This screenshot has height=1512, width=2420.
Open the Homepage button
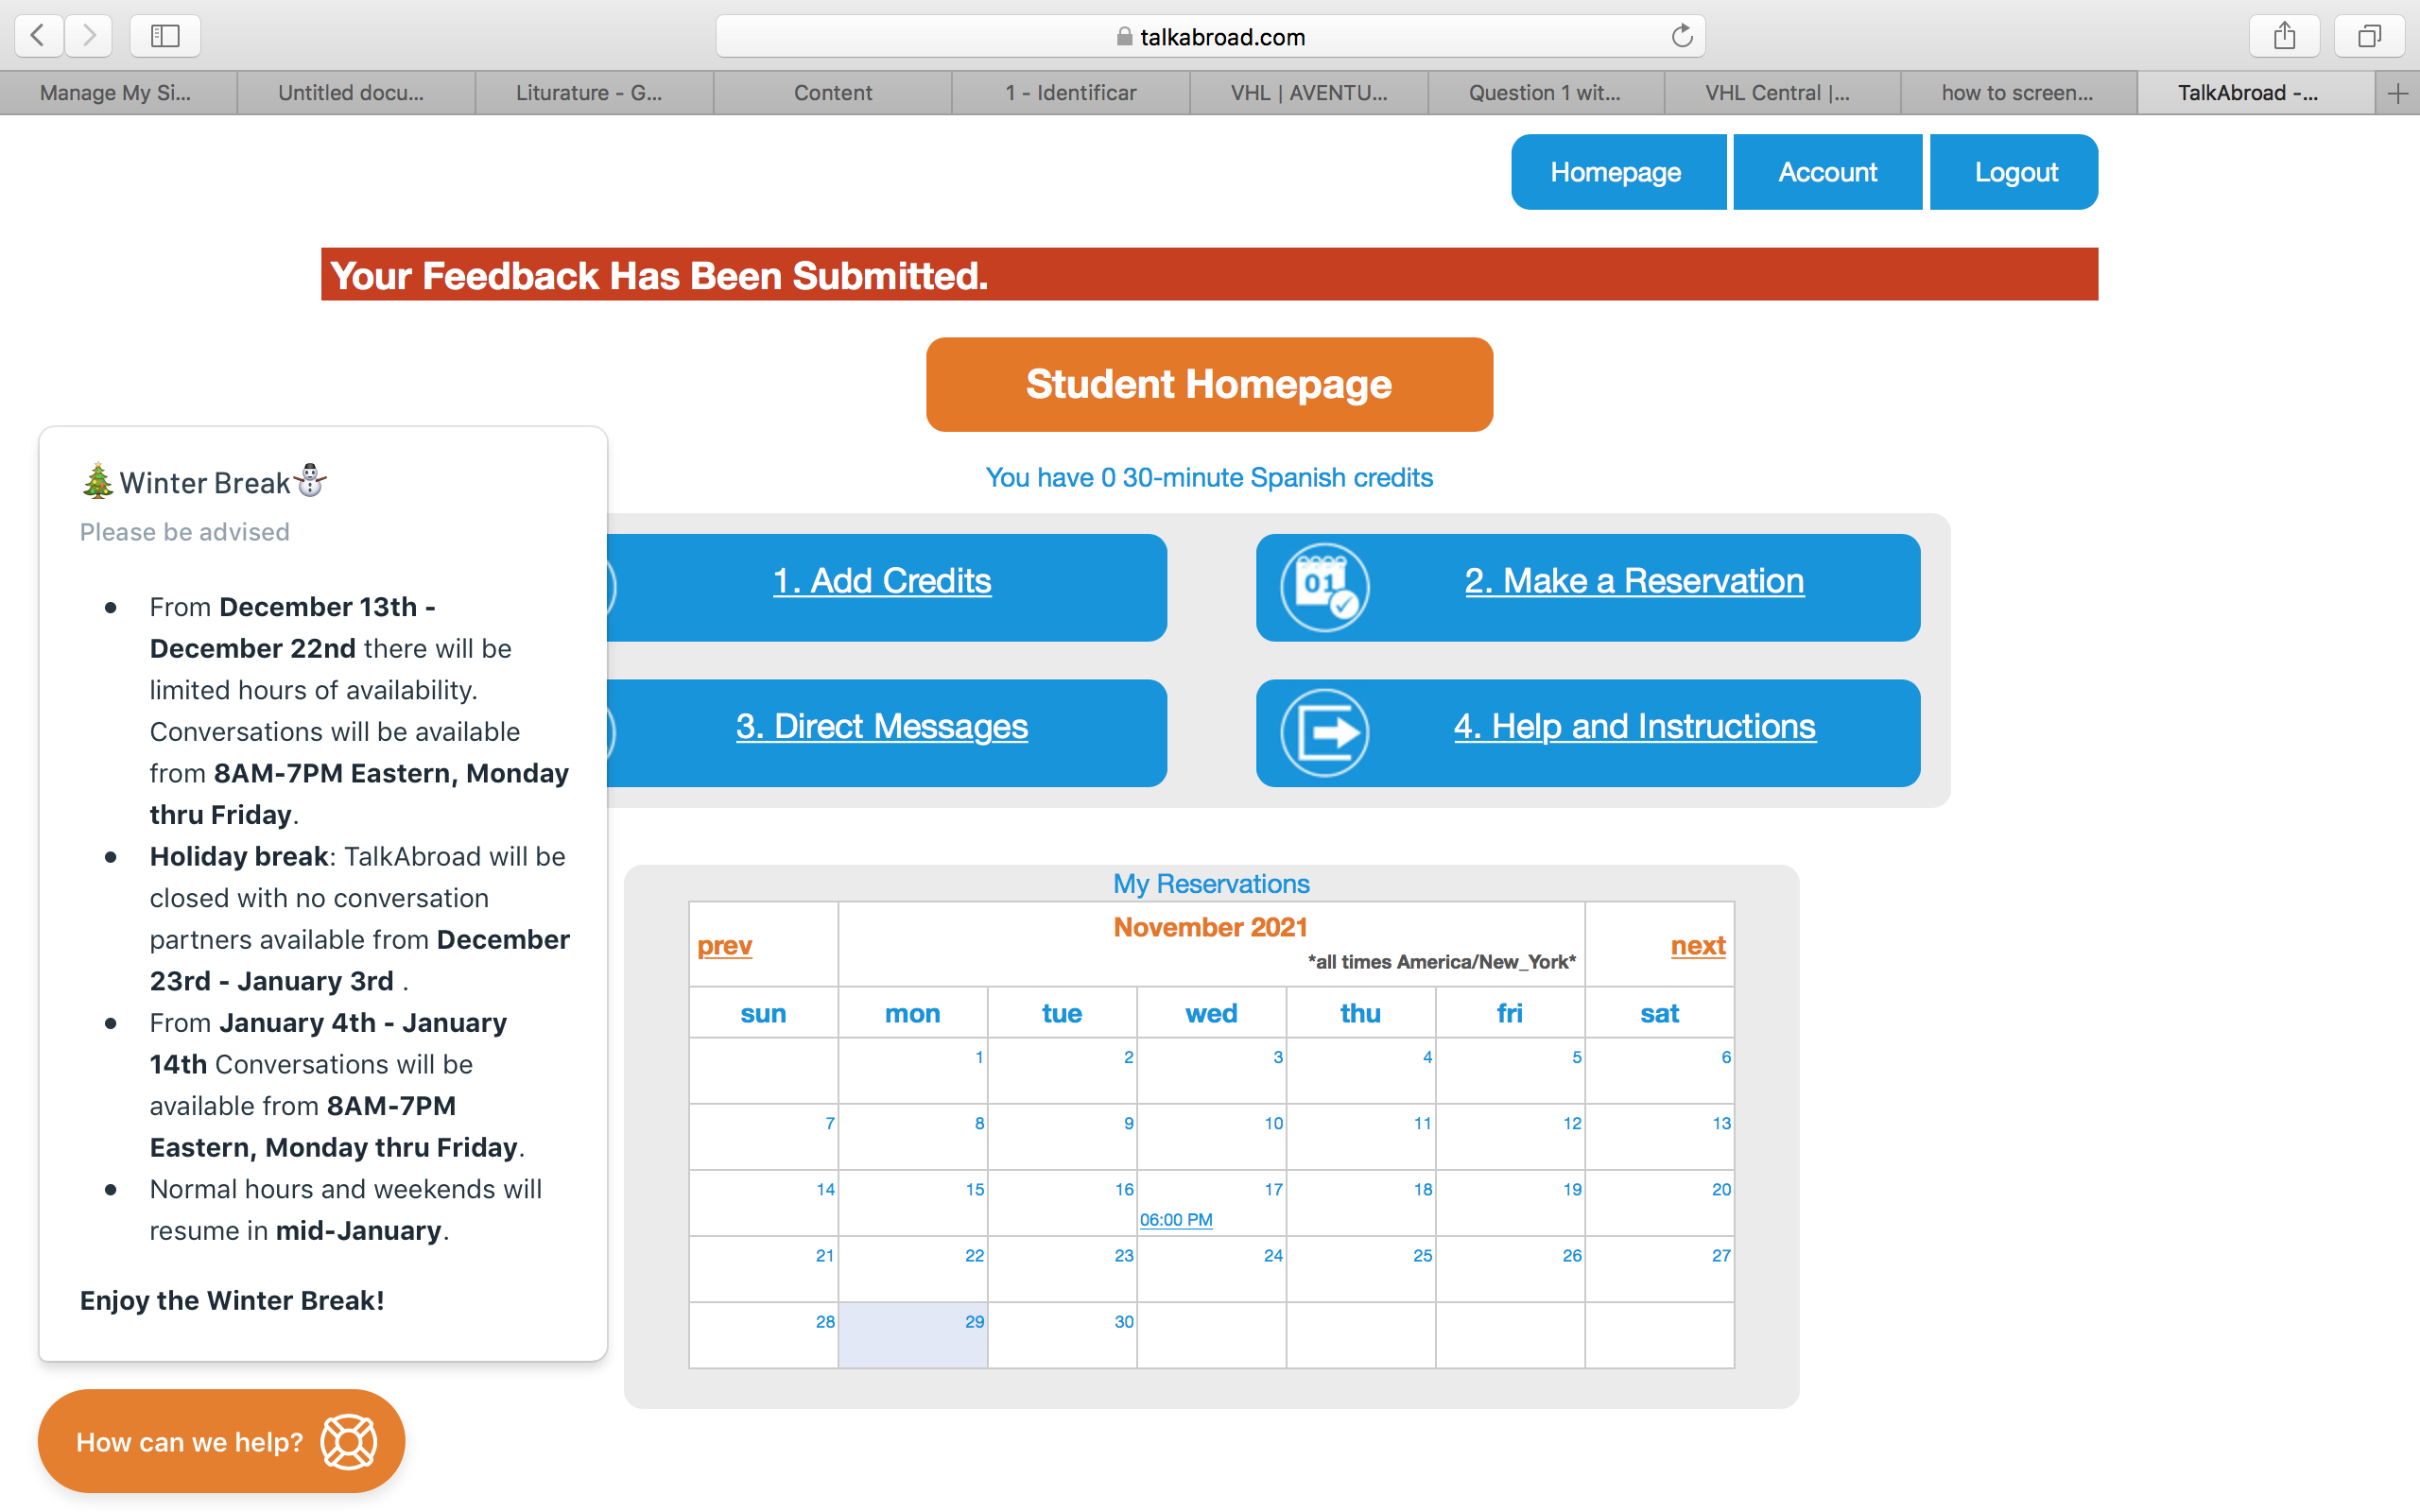tap(1618, 172)
